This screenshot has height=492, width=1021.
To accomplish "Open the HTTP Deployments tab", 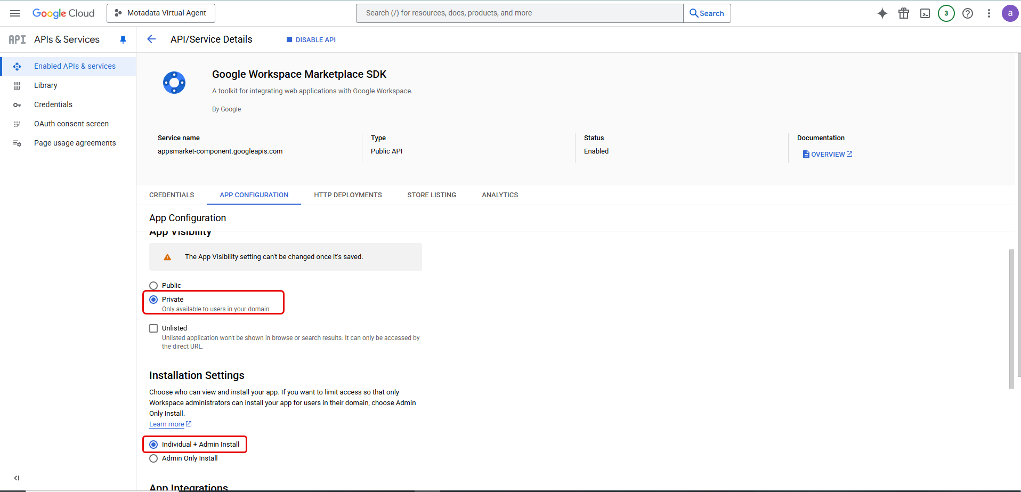I will click(x=347, y=195).
